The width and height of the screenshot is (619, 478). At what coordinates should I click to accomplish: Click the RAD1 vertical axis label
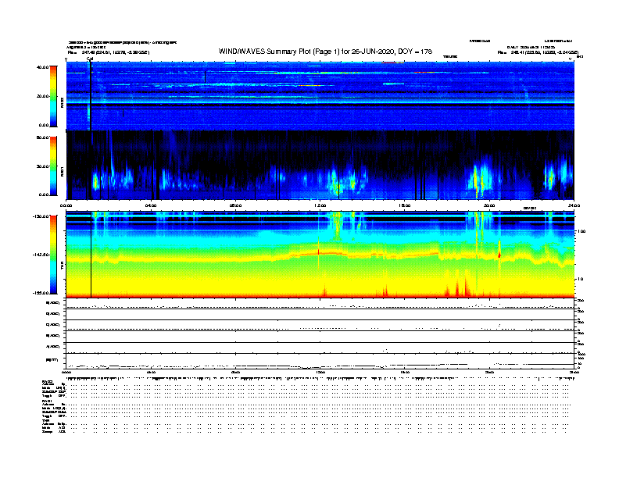(62, 171)
